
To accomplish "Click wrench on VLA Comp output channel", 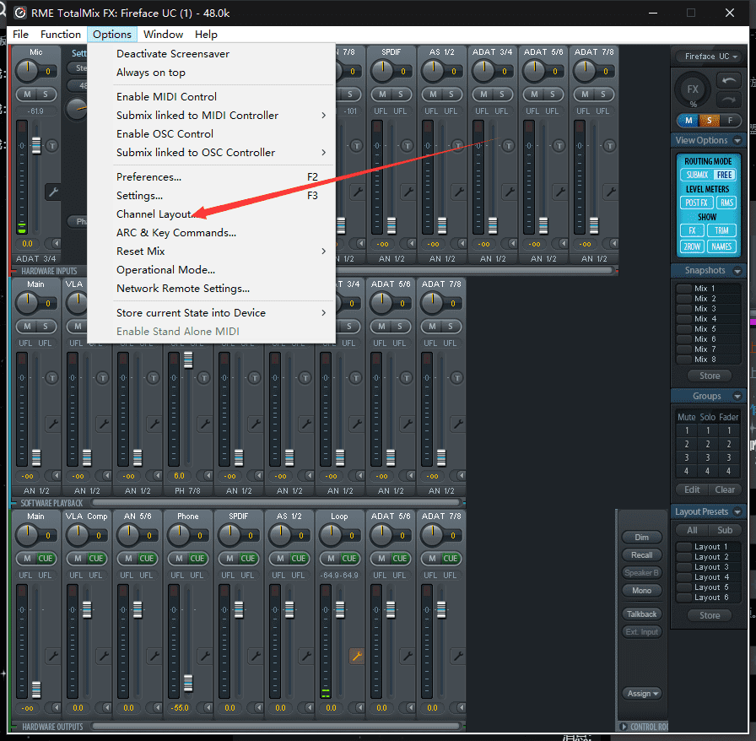I will click(104, 656).
